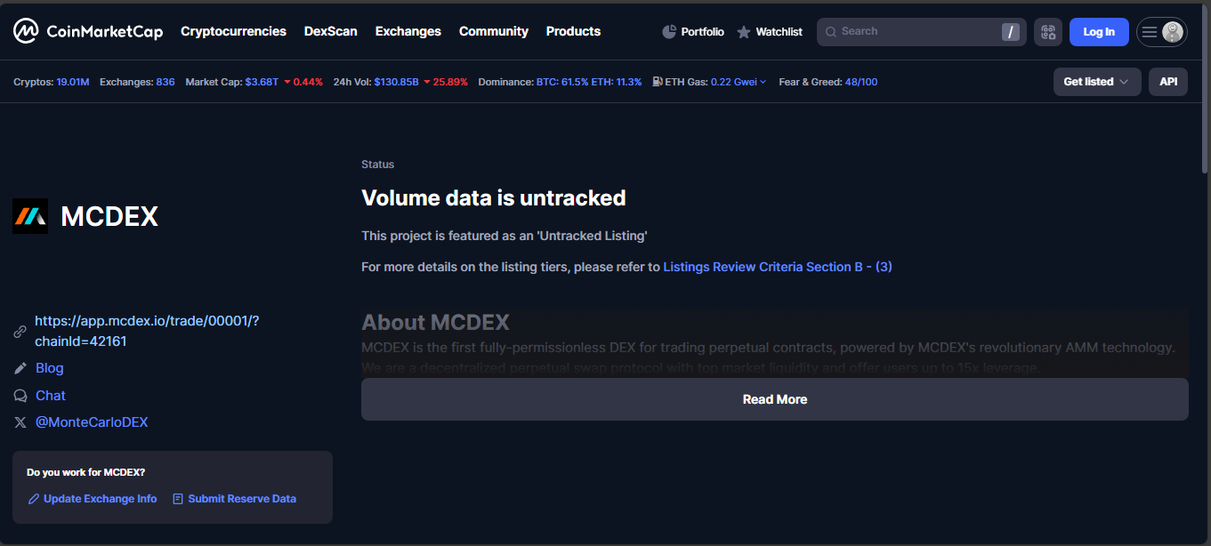1211x546 pixels.
Task: Click the CoinMarketCap logo icon
Action: coord(25,31)
